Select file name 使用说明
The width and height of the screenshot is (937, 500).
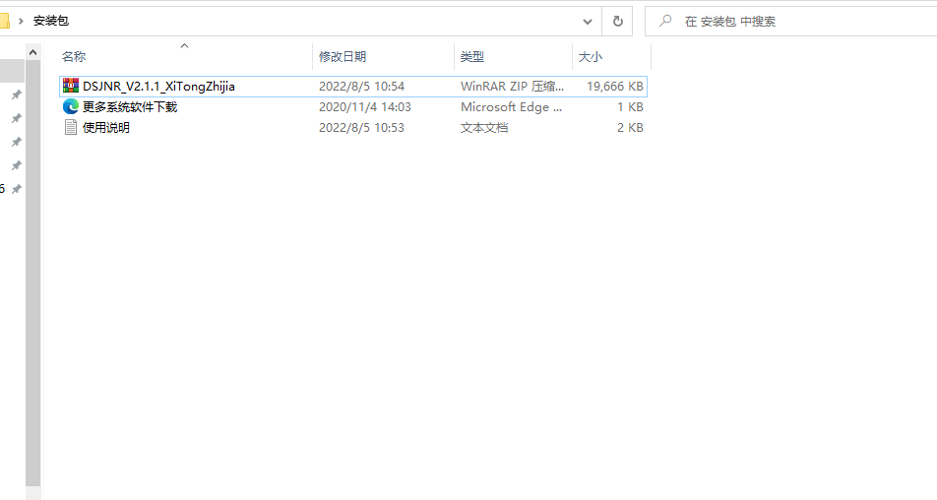tap(105, 127)
